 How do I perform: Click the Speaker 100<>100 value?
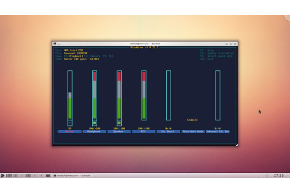(119, 128)
